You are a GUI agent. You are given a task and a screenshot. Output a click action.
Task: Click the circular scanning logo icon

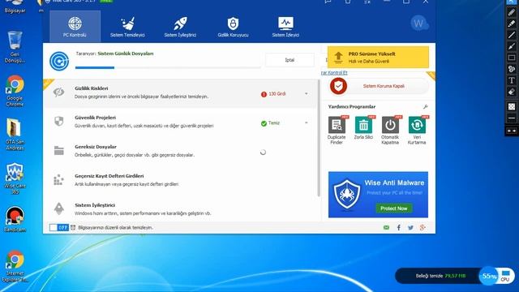click(x=59, y=61)
